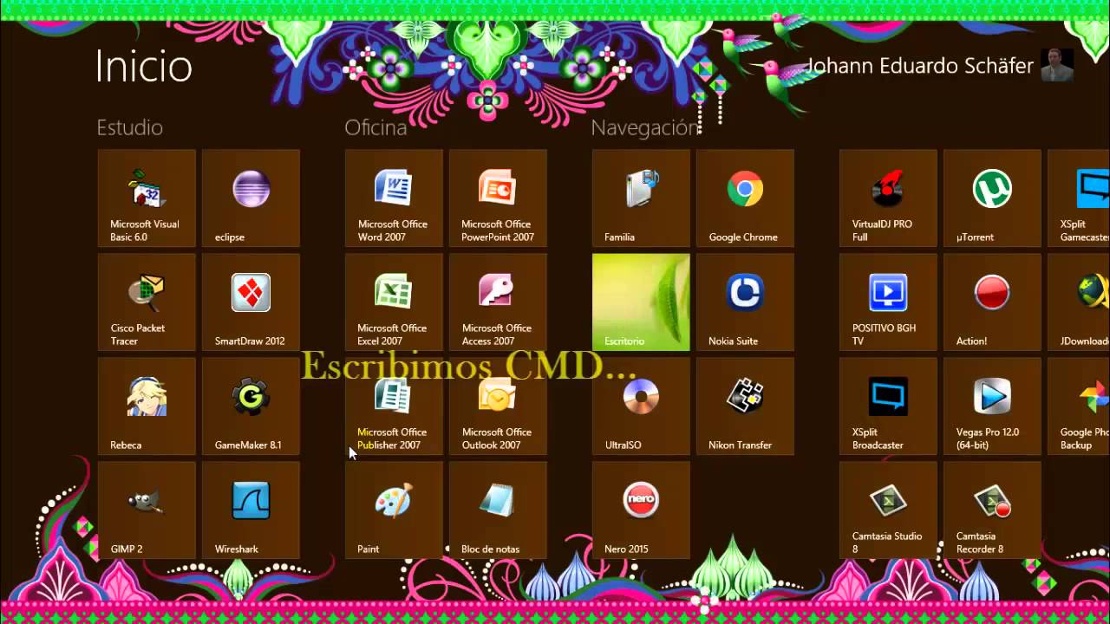Click the Inicio title text
Image resolution: width=1110 pixels, height=624 pixels.
pos(144,66)
